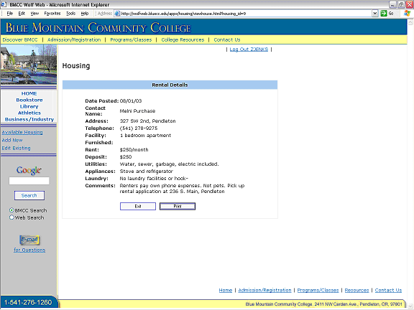This screenshot has width=414, height=310.
Task: Click the Google logo in the sidebar
Action: pyautogui.click(x=29, y=170)
